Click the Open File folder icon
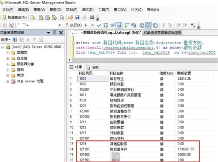This screenshot has width=218, height=162. click(71, 17)
